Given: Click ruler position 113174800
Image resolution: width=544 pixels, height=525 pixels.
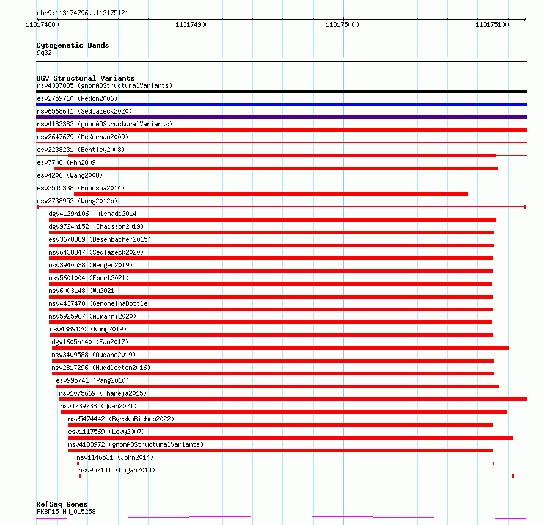Looking at the screenshot, I should point(42,24).
